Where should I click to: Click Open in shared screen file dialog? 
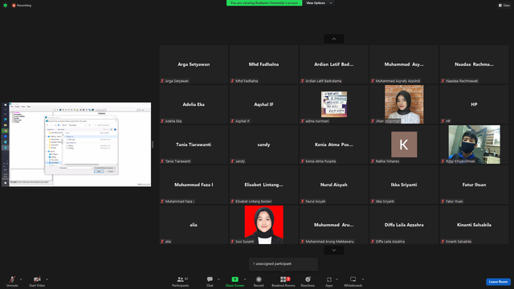pos(100,171)
